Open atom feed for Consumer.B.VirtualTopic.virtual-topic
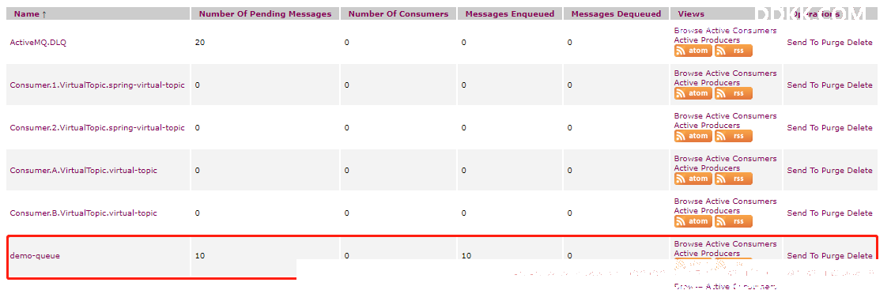Viewport: 891px width, 290px height. [x=693, y=221]
